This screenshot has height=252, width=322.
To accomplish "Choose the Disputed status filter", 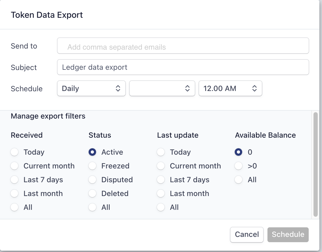I will tap(92, 180).
